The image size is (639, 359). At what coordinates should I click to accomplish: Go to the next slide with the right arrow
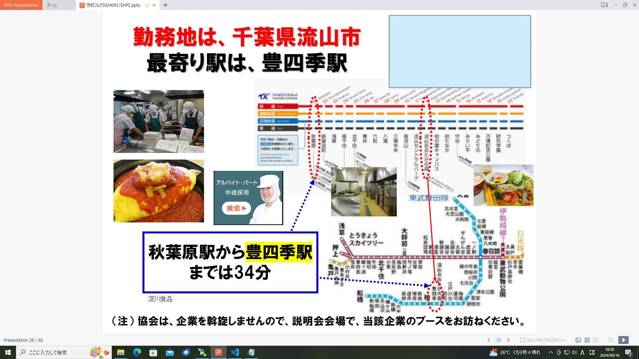click(x=508, y=340)
